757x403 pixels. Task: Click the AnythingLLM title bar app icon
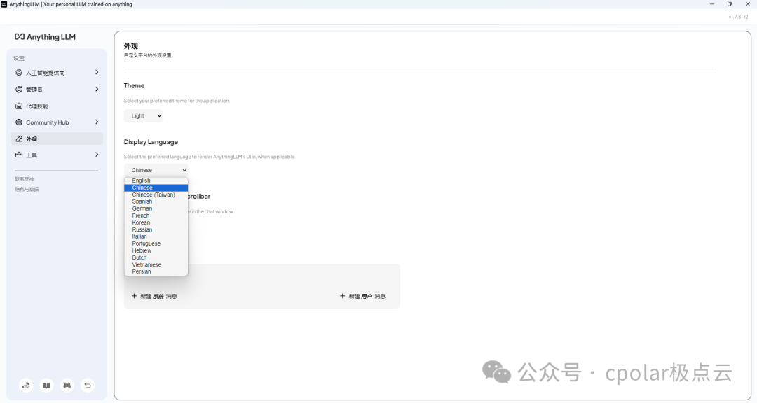tap(4, 4)
